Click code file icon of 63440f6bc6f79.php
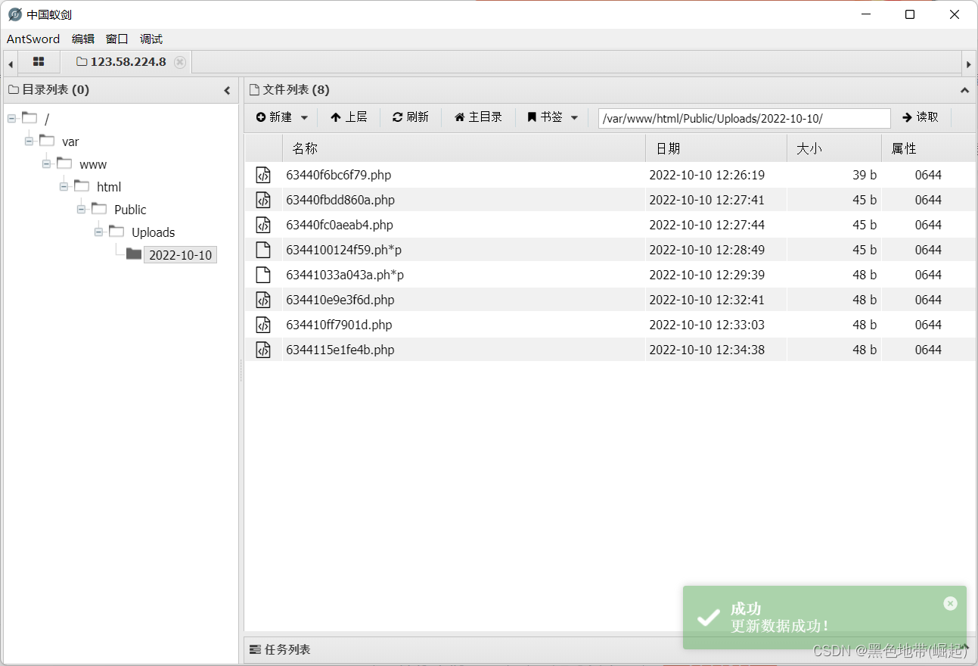The height and width of the screenshot is (666, 978). coord(262,175)
